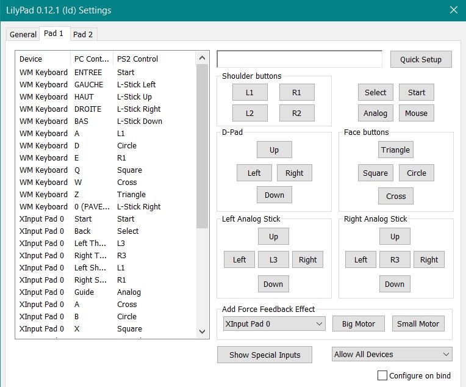Select the keyboard Z Triangle row

106,194
